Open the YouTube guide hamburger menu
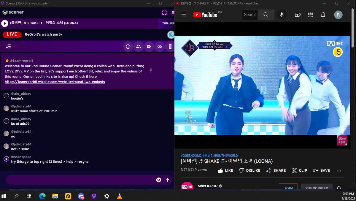This screenshot has width=356, height=201. (184, 15)
